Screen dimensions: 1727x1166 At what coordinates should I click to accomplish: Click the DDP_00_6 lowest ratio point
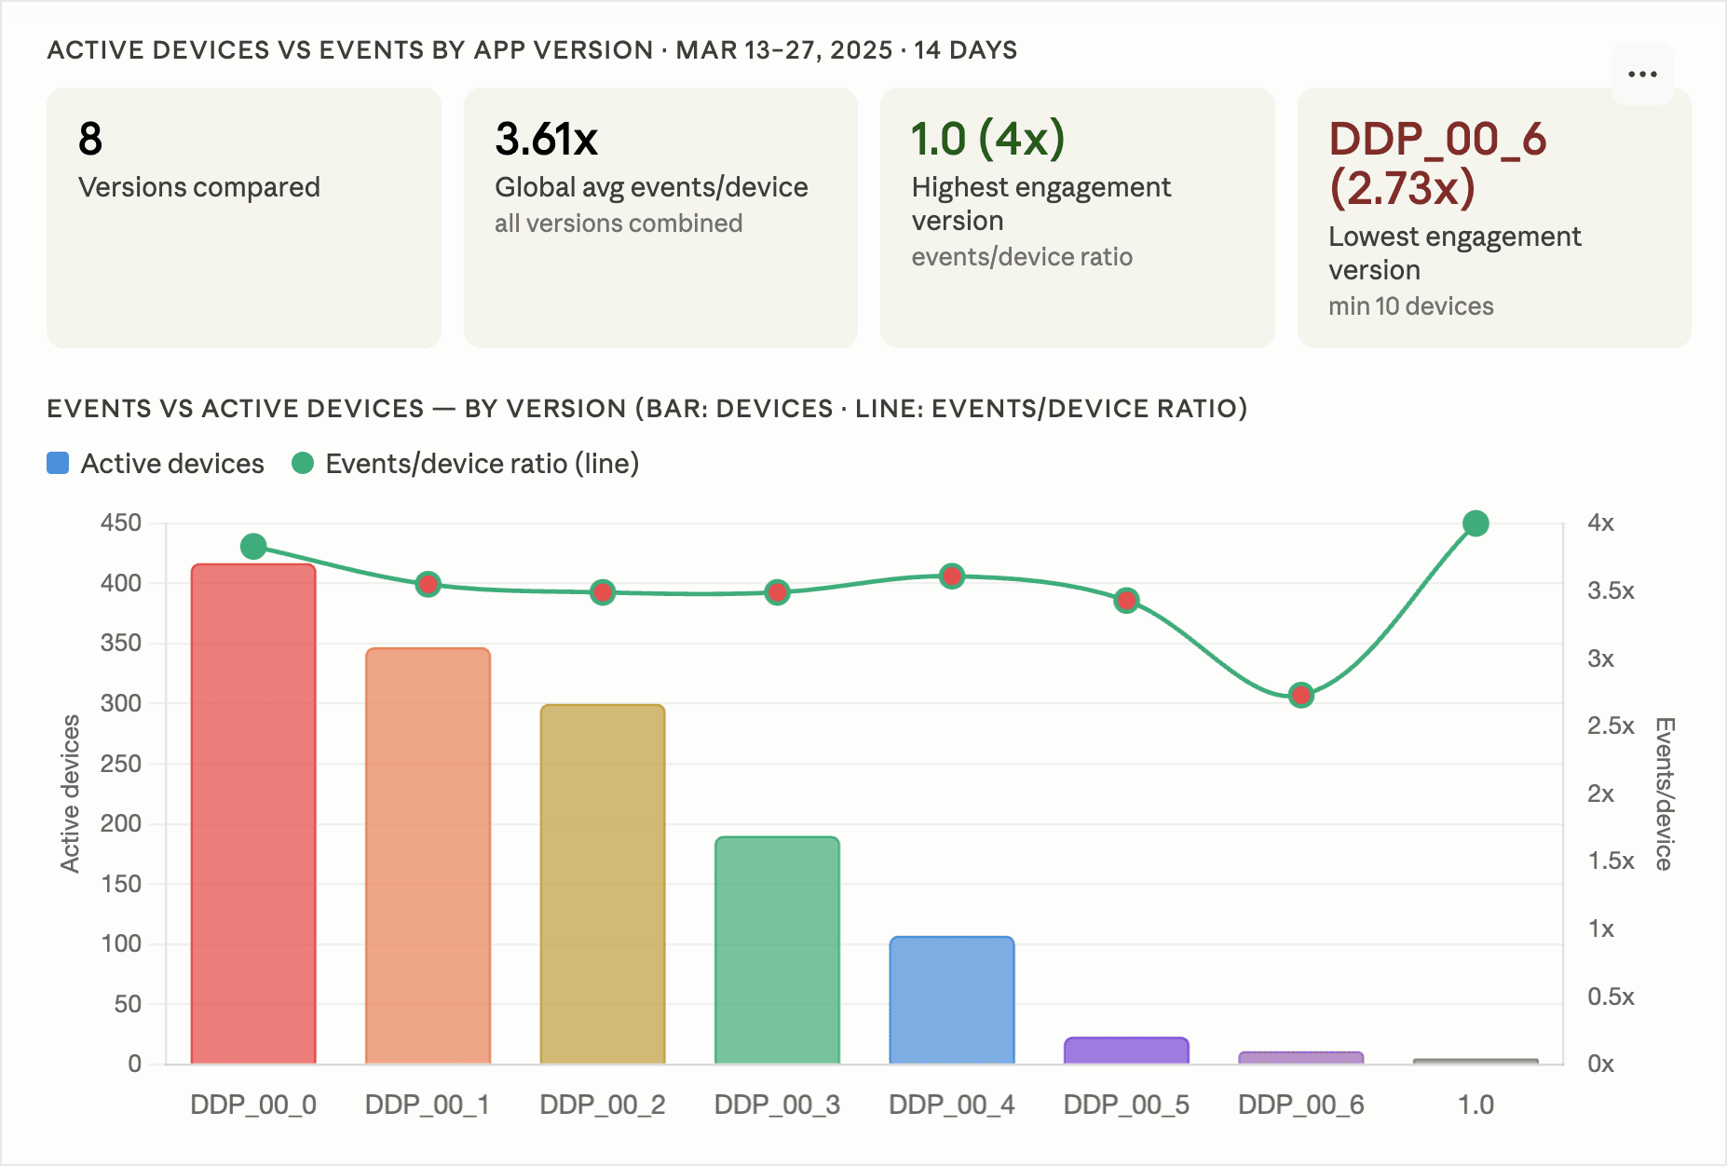[1301, 695]
